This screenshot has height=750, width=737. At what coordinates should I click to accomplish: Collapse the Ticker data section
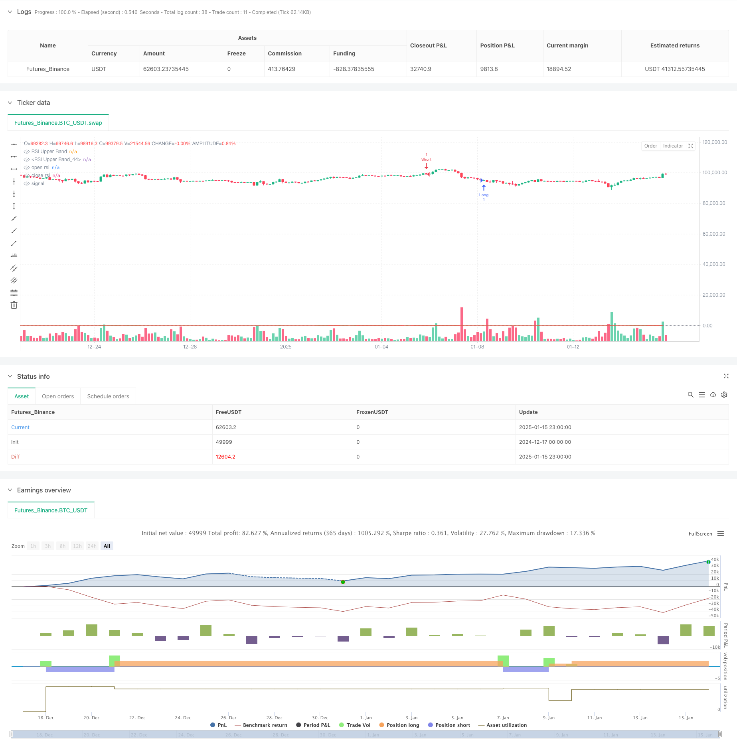(x=10, y=102)
